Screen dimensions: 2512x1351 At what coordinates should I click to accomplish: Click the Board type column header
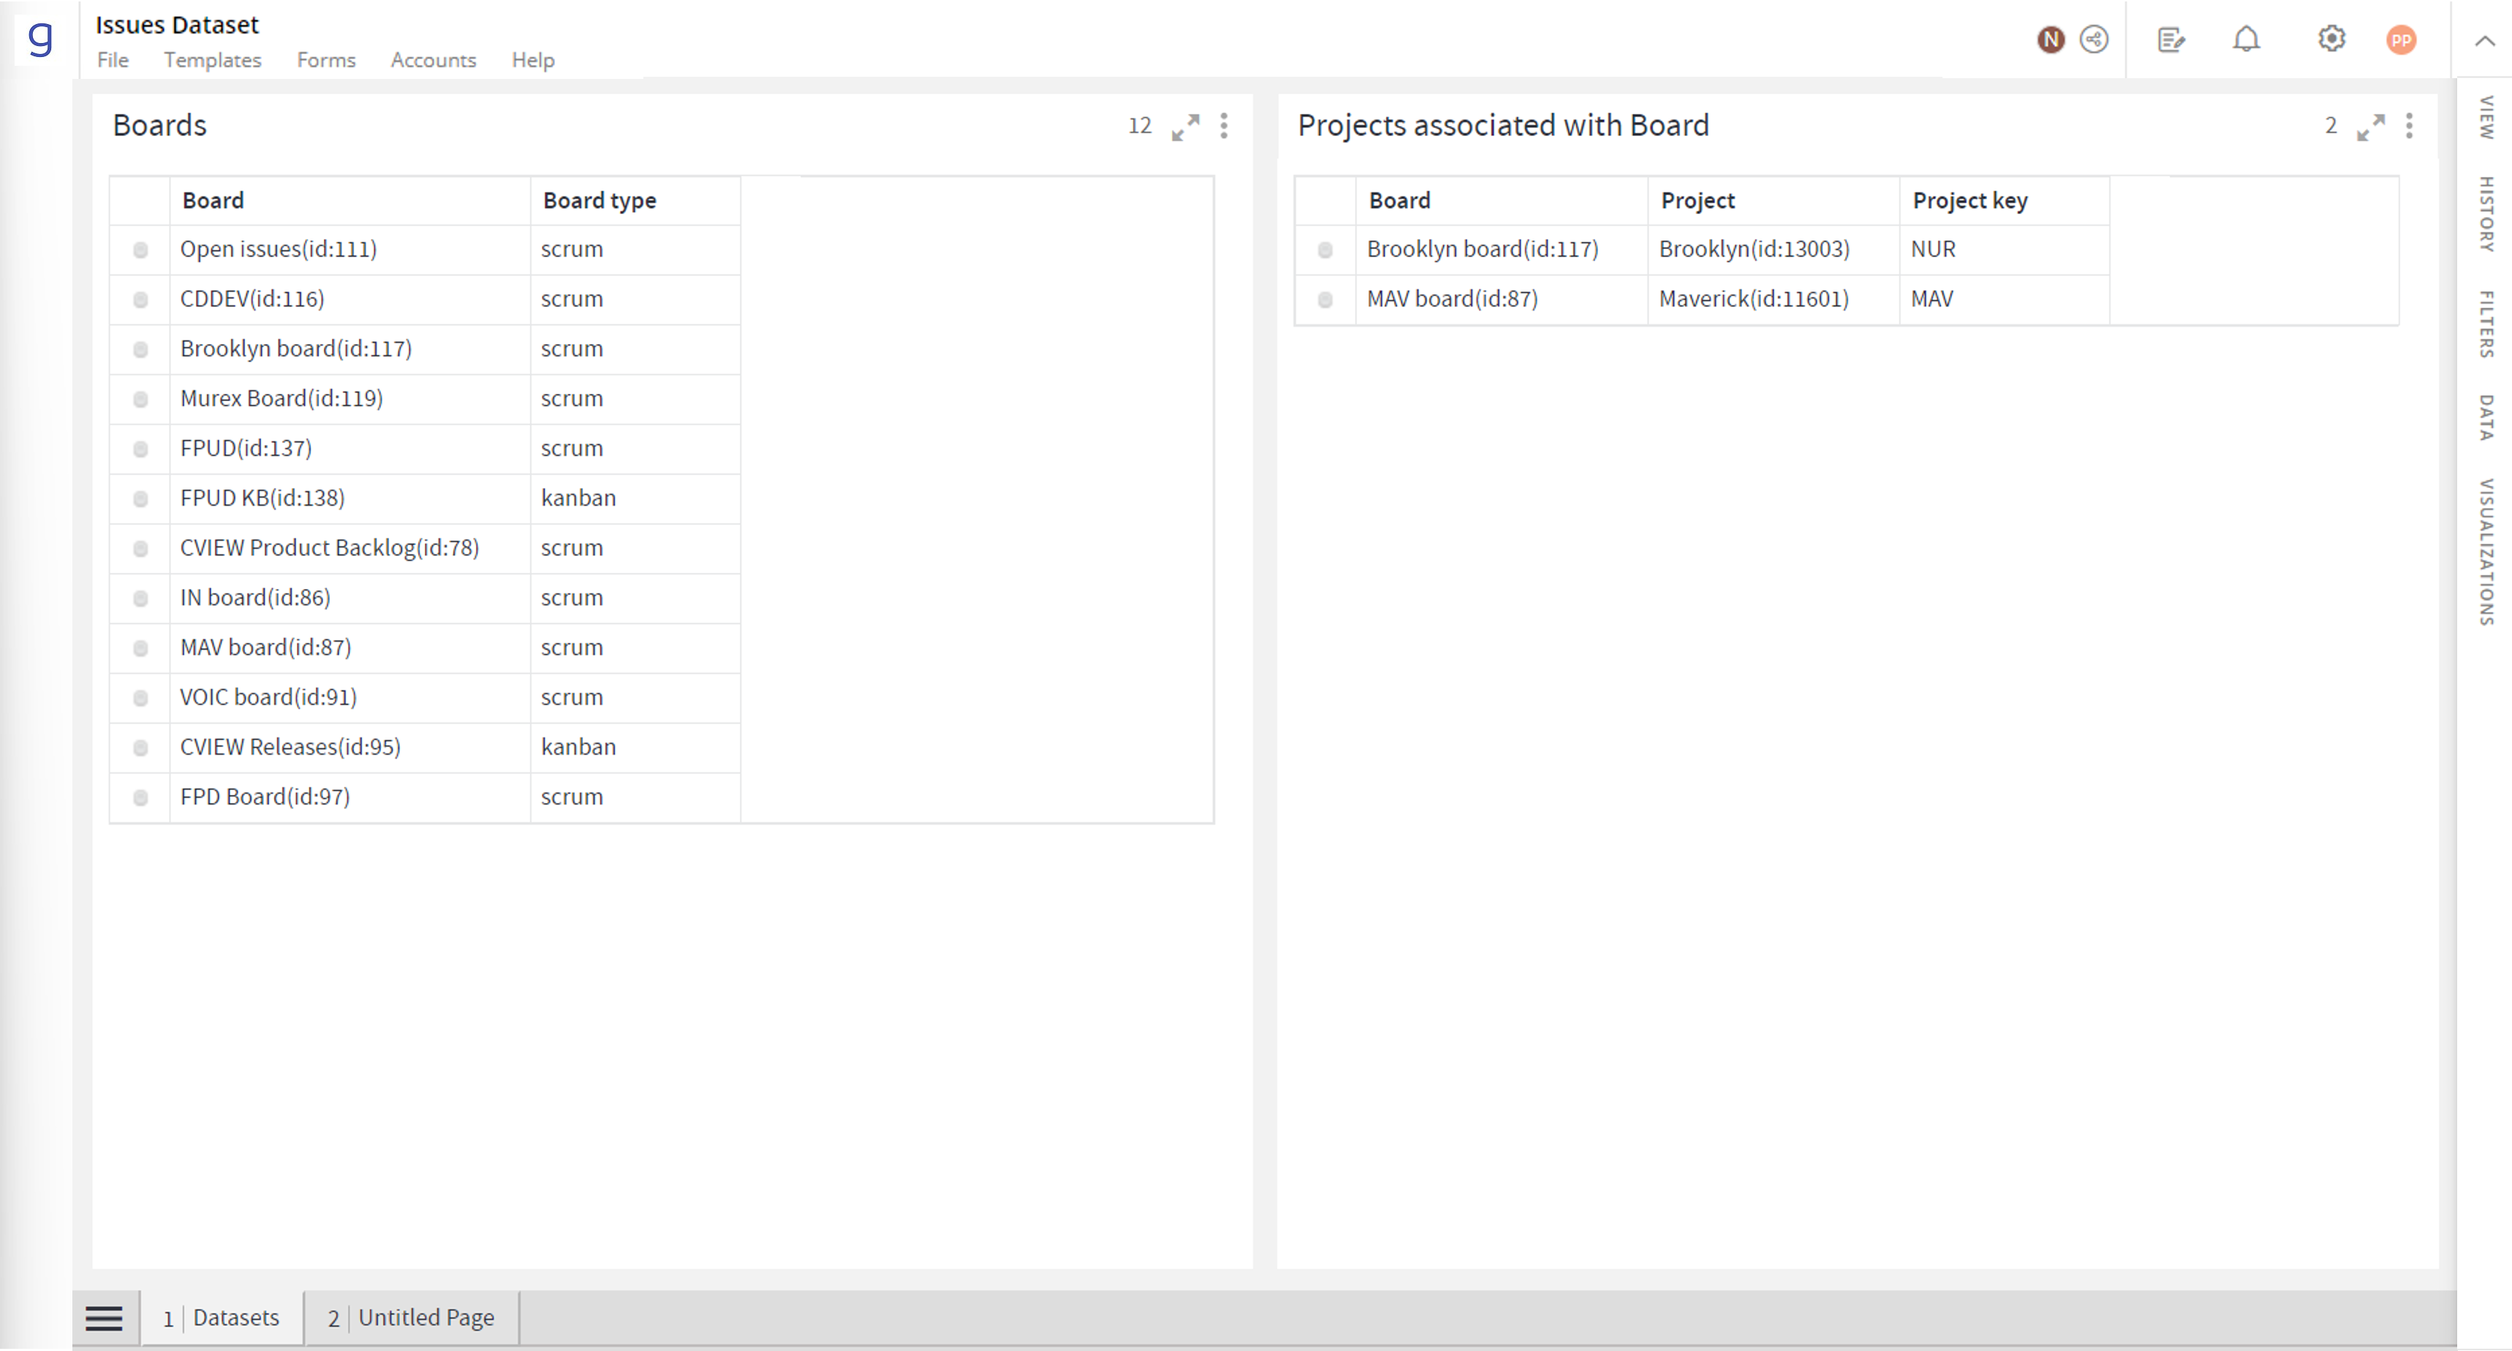[x=635, y=201]
